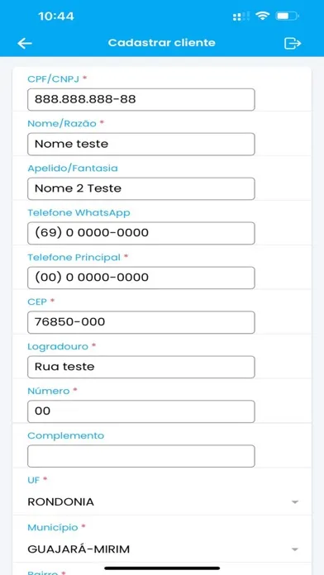Click the Telefone Principal input
This screenshot has height=575, width=324.
pyautogui.click(x=141, y=278)
